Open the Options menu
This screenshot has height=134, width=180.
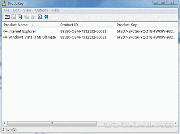pos(41,10)
